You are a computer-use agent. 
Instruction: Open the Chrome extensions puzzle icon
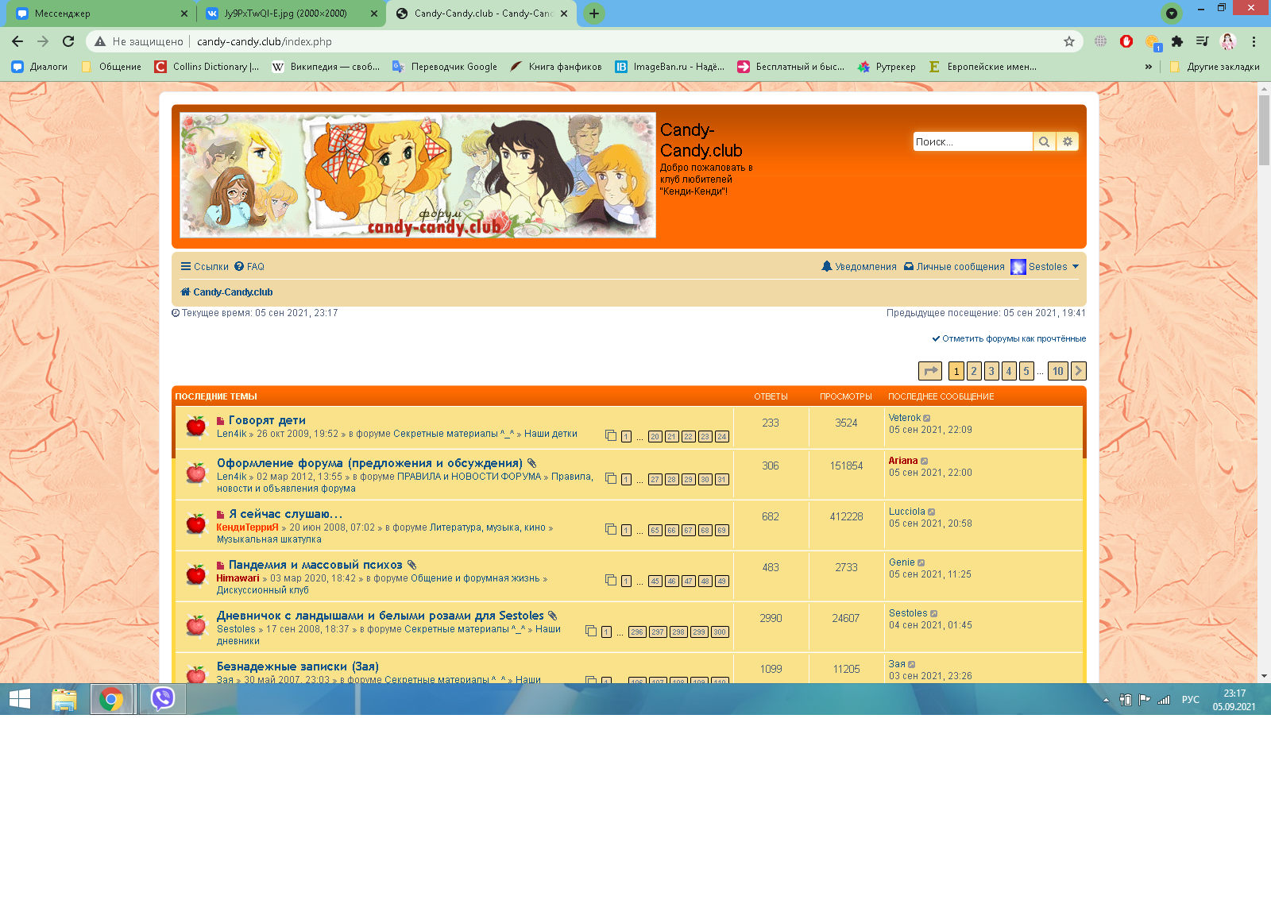pos(1177,41)
